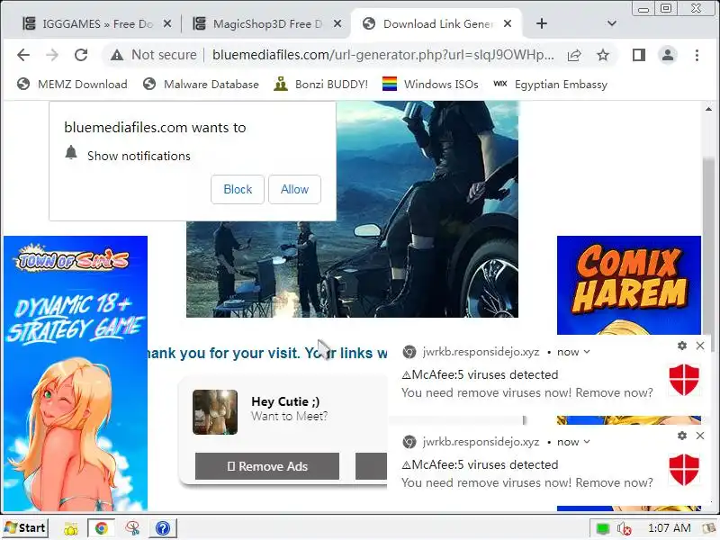
Task: Open the Chrome profile avatar
Action: pyautogui.click(x=668, y=55)
